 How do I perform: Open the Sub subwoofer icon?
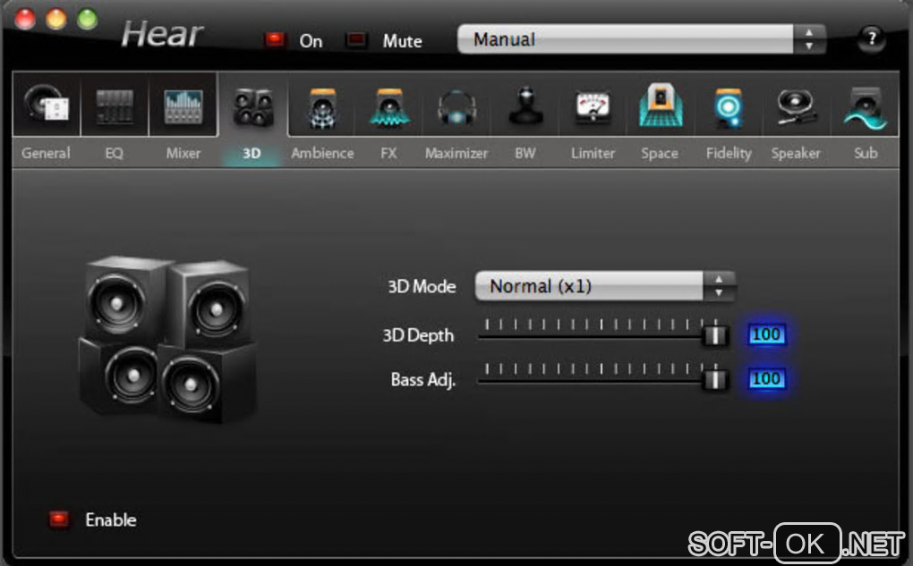click(x=866, y=108)
